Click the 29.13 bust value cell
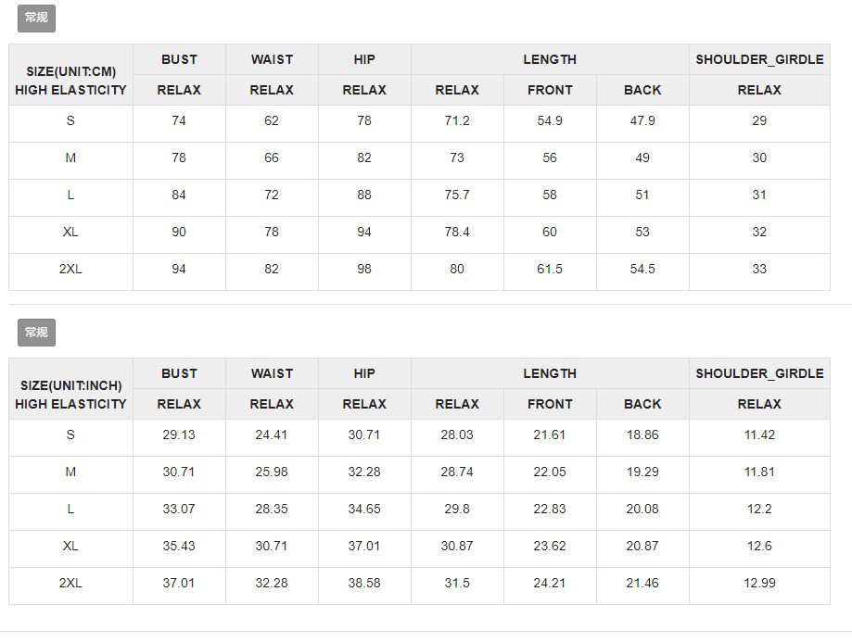This screenshot has width=852, height=642. click(179, 434)
